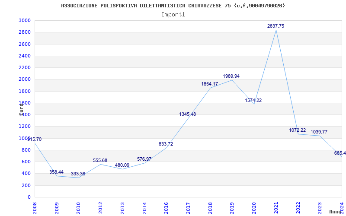Click the 2010 x-axis year label
The image size is (346, 216).
pyautogui.click(x=79, y=208)
